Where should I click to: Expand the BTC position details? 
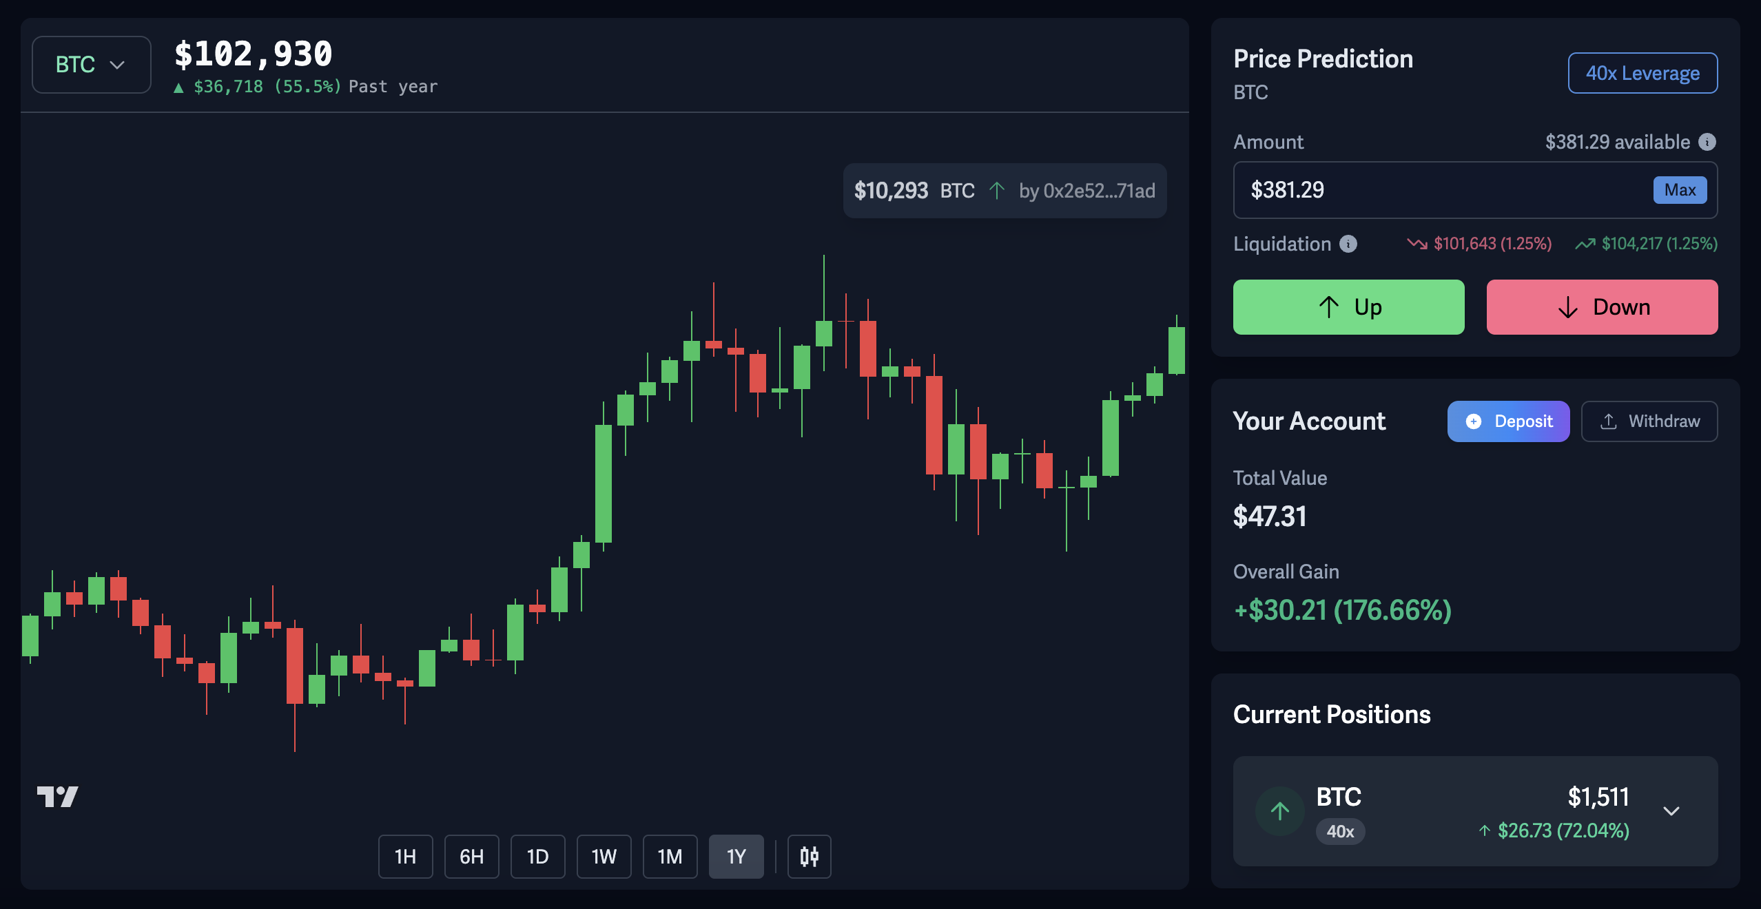pos(1670,811)
